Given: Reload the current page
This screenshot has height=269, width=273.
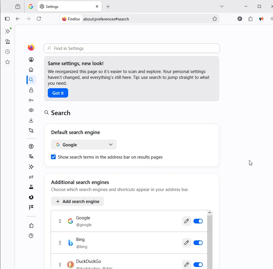Looking at the screenshot, I should (x=39, y=19).
